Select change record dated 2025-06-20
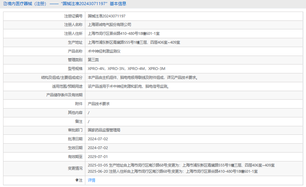306x187 pixels. coord(173,171)
